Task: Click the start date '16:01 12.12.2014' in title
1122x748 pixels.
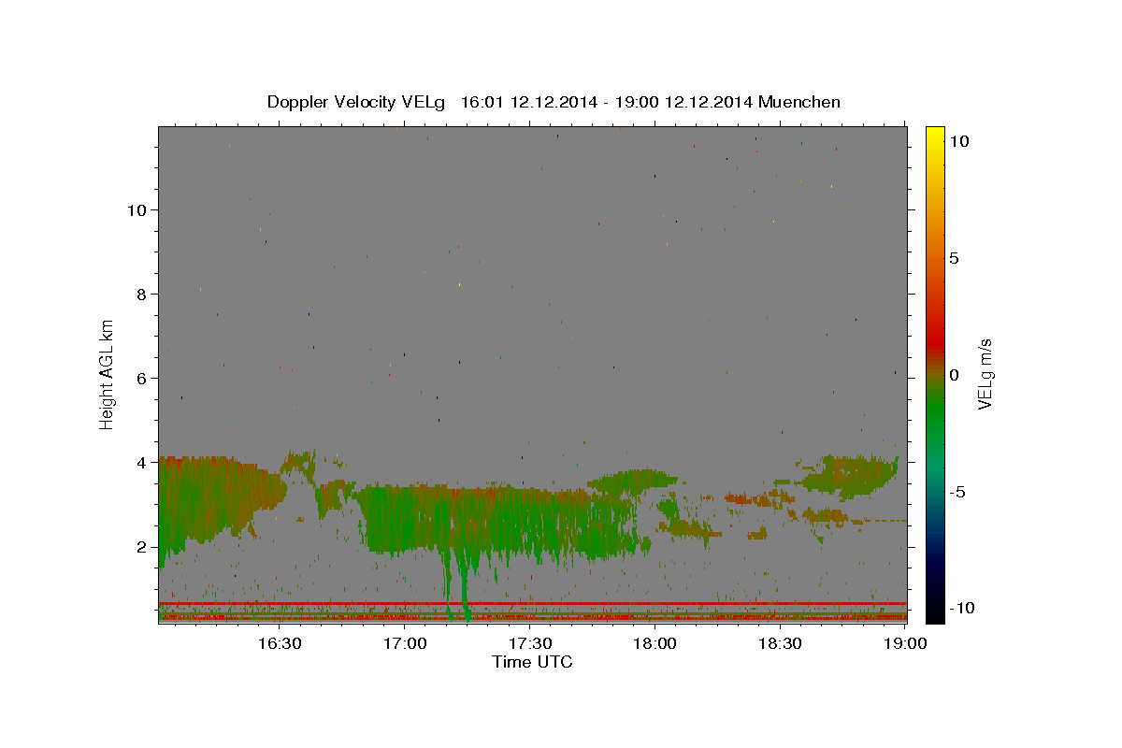Action: pyautogui.click(x=529, y=102)
